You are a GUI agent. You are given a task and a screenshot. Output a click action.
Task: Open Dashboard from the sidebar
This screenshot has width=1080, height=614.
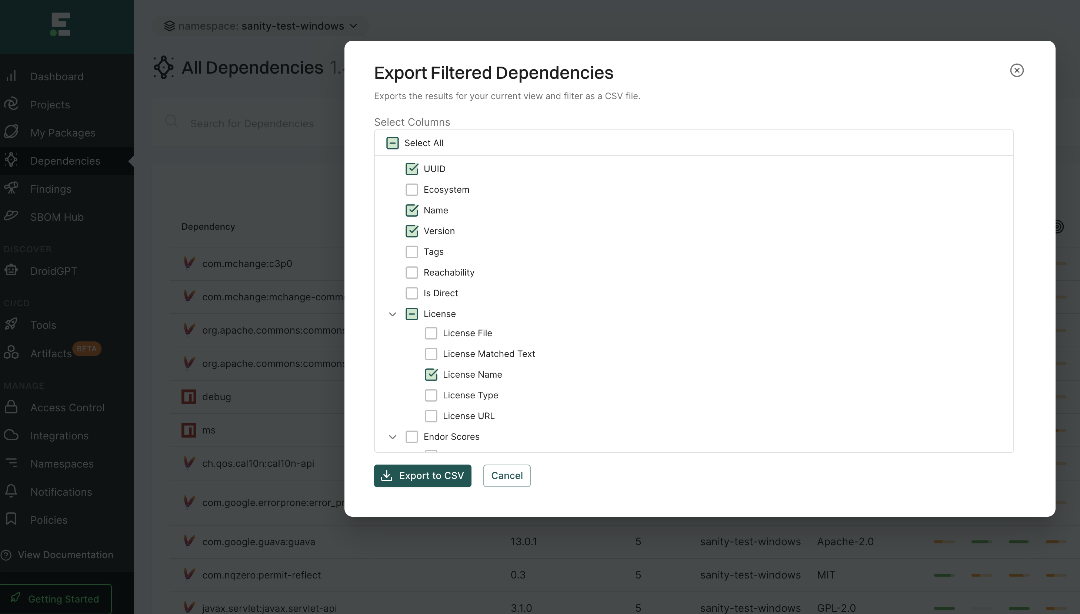57,76
